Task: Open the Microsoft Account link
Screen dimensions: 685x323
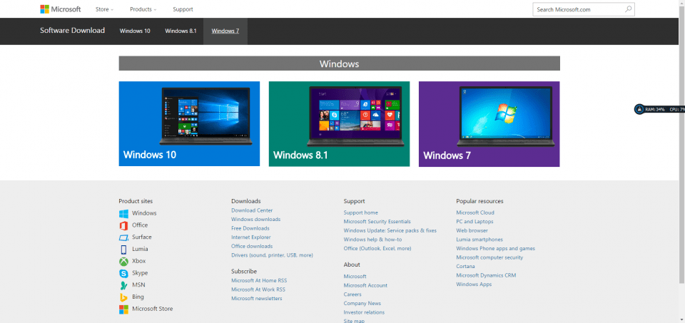Action: click(365, 285)
